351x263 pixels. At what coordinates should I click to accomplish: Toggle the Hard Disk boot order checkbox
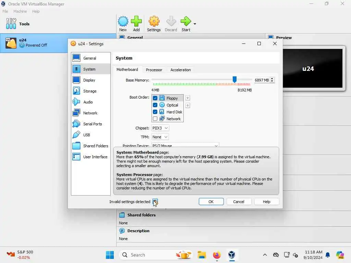pyautogui.click(x=155, y=112)
